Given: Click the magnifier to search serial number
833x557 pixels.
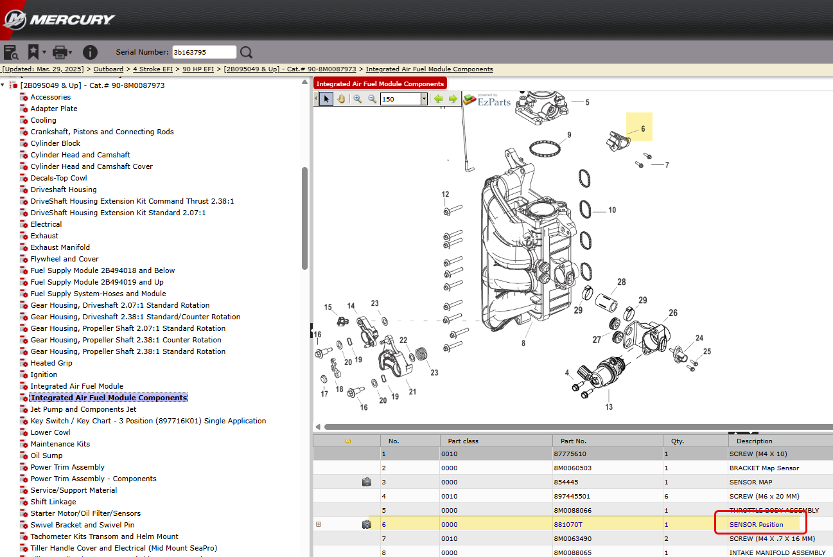Looking at the screenshot, I should [247, 52].
